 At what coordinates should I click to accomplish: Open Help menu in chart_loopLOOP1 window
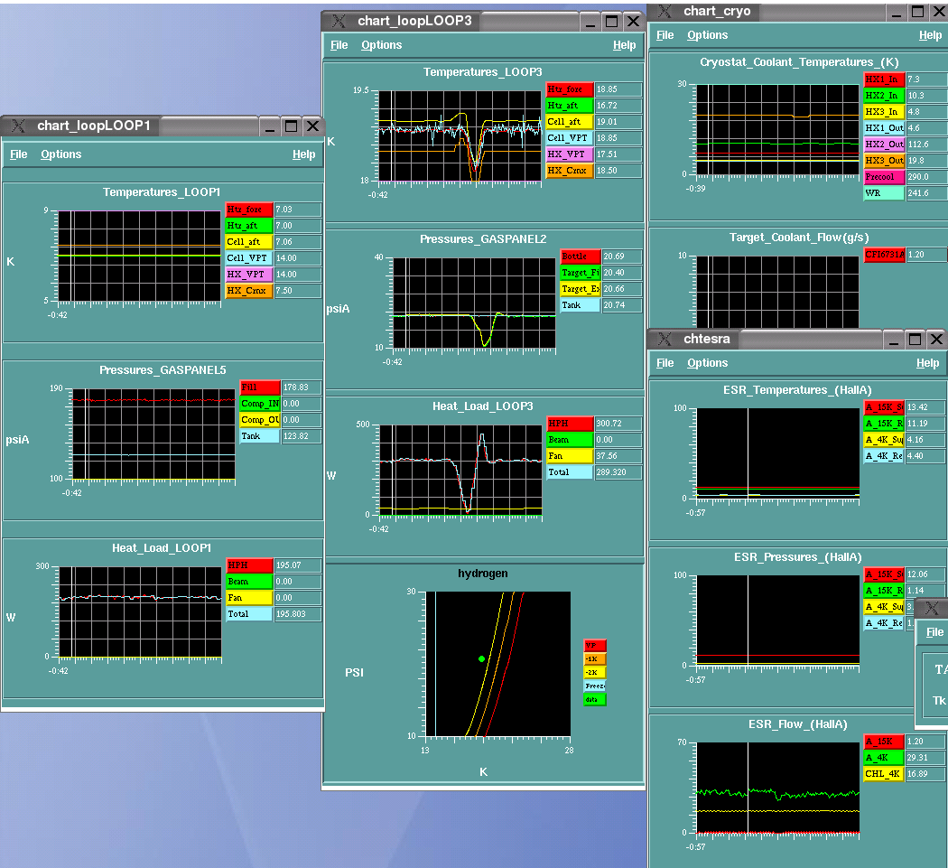pos(304,154)
